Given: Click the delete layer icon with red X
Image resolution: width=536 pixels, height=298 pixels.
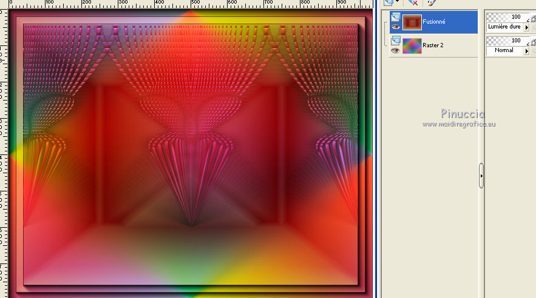Looking at the screenshot, I should 413,3.
